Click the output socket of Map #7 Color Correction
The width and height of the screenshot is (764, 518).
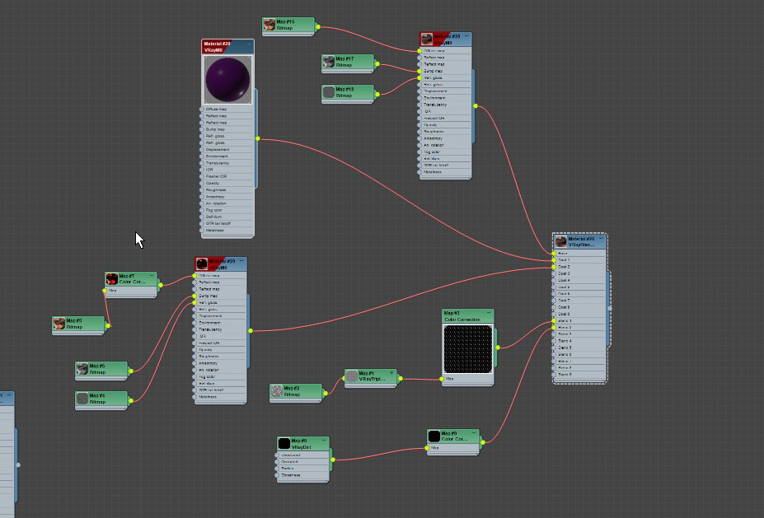[x=161, y=285]
